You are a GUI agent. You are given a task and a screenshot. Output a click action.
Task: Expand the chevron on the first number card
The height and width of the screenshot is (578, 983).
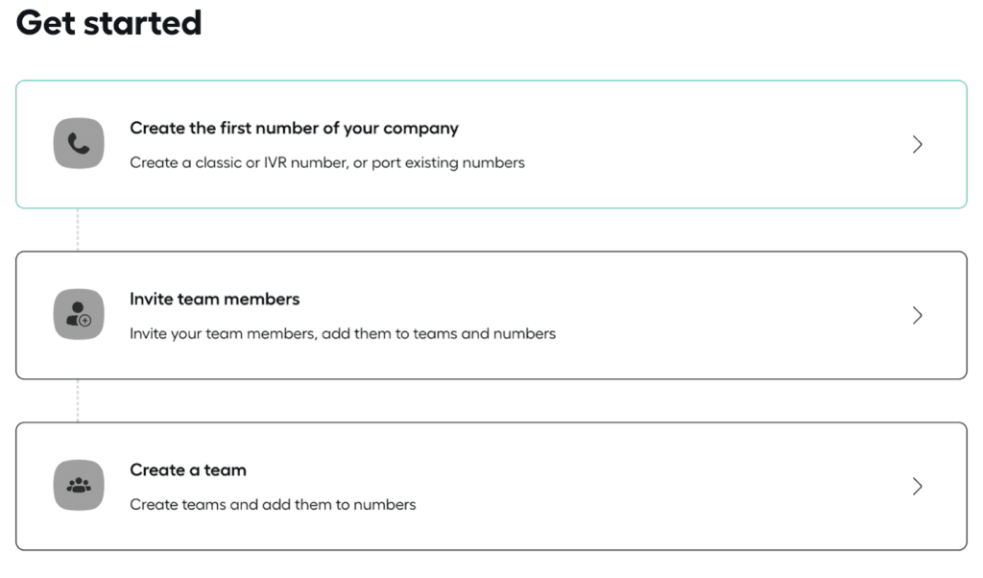coord(917,144)
